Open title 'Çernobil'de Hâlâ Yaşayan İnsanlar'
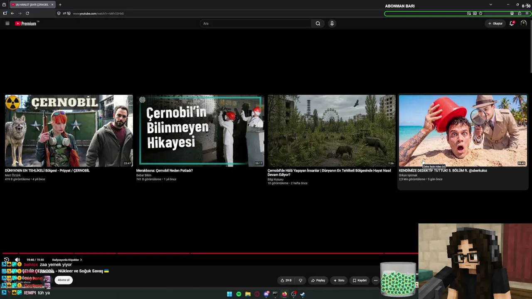 pos(329,172)
